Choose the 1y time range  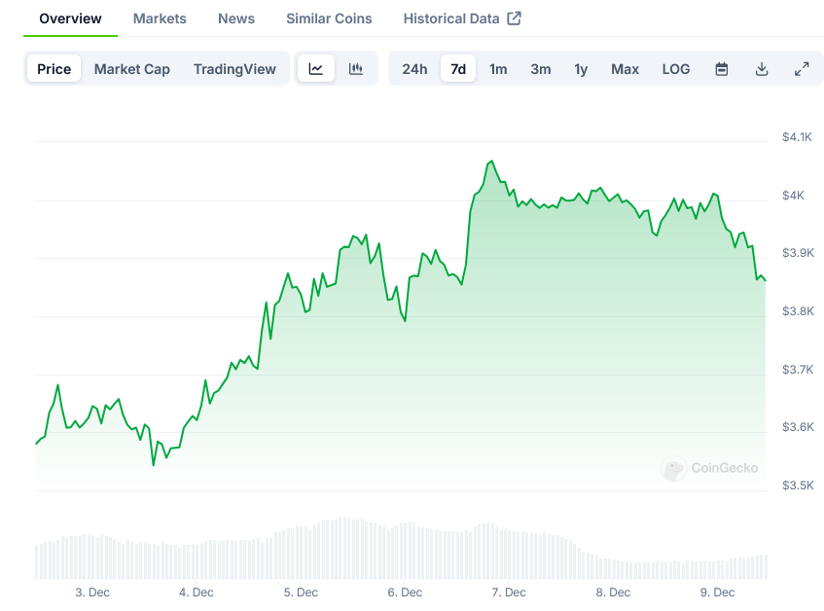(x=581, y=69)
